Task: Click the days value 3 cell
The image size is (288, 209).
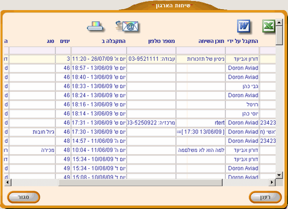Action: pos(63,59)
